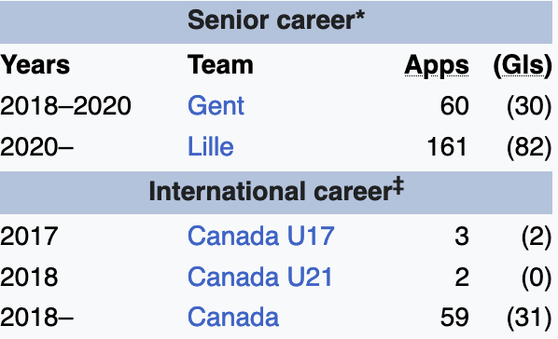The image size is (558, 339).
Task: Open the Lille team link
Action: pyautogui.click(x=210, y=146)
